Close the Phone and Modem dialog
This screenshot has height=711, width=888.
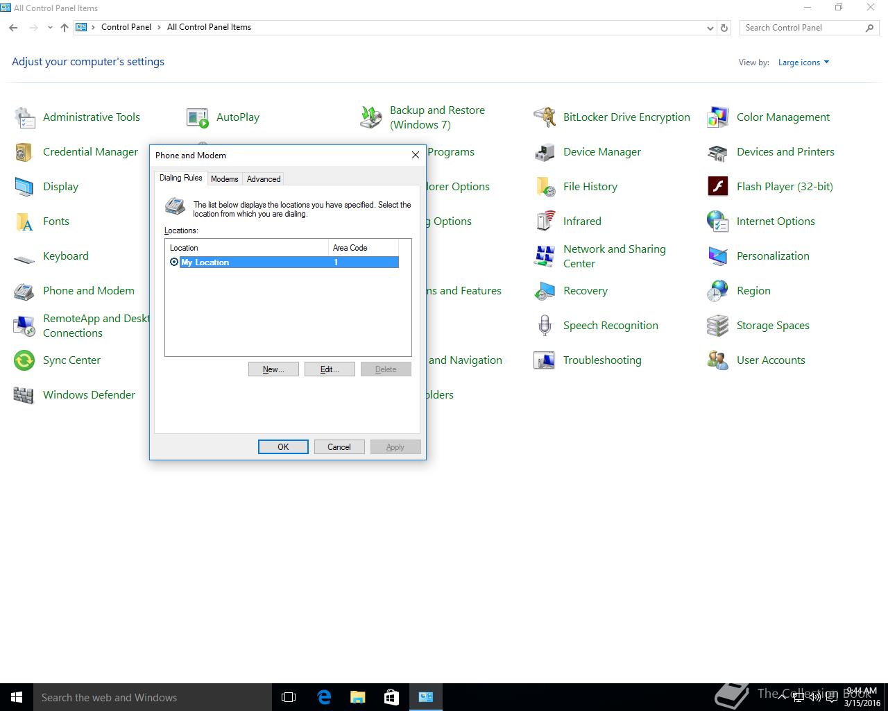(416, 155)
